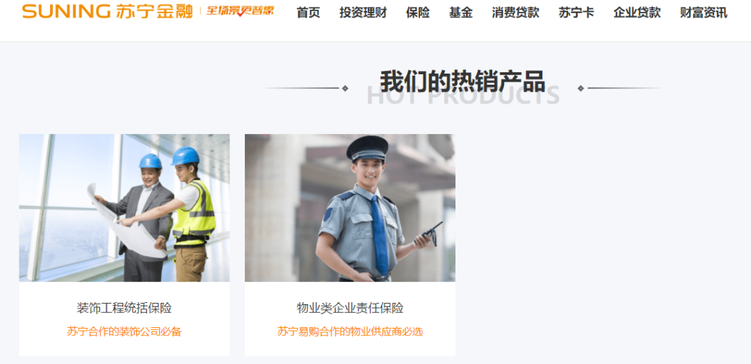The width and height of the screenshot is (751, 364).
Task: Click 苏宁合作的装饰公司必备 subtitle
Action: (124, 331)
